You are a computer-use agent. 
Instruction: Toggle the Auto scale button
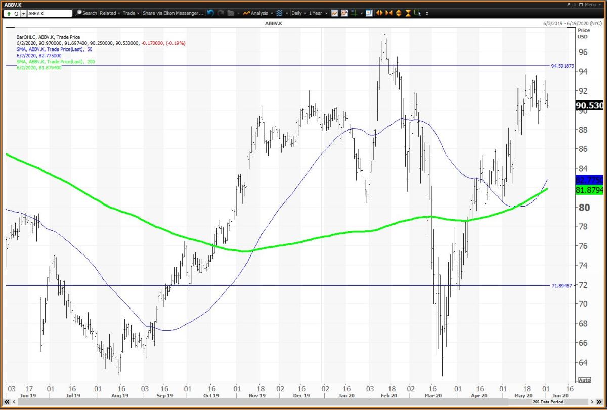click(x=583, y=380)
